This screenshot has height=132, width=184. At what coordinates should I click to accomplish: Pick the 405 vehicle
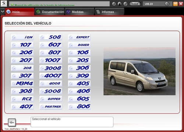pos(79,84)
